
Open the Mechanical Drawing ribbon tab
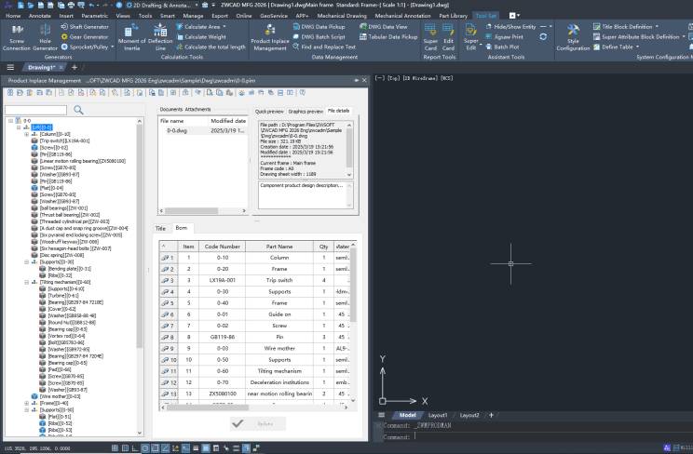(343, 16)
